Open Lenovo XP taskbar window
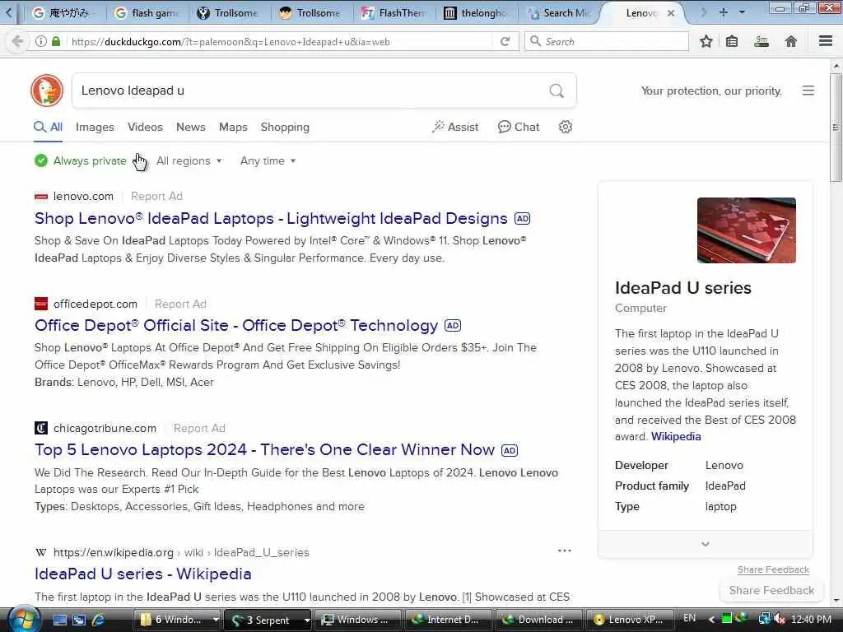Image resolution: width=843 pixels, height=632 pixels. (x=630, y=620)
